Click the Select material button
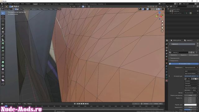The width and height of the screenshot is (199, 112). (183, 55)
